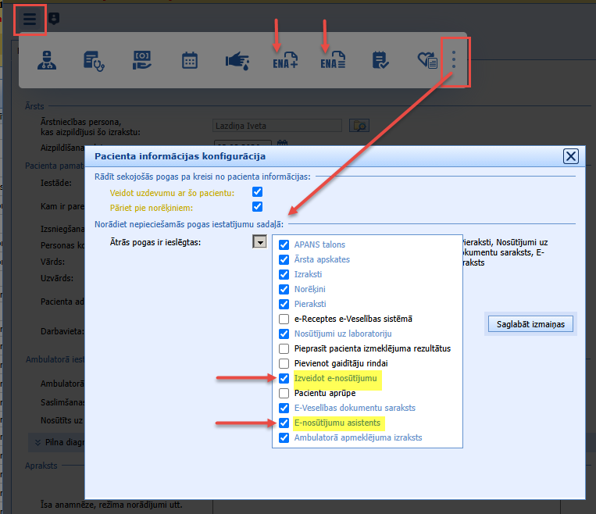Image resolution: width=596 pixels, height=514 pixels.
Task: Open the heart with document icon
Action: coord(427,60)
